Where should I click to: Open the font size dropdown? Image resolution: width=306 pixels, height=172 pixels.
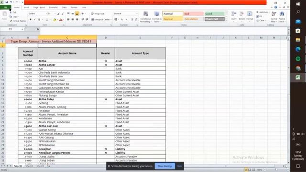click(x=55, y=14)
